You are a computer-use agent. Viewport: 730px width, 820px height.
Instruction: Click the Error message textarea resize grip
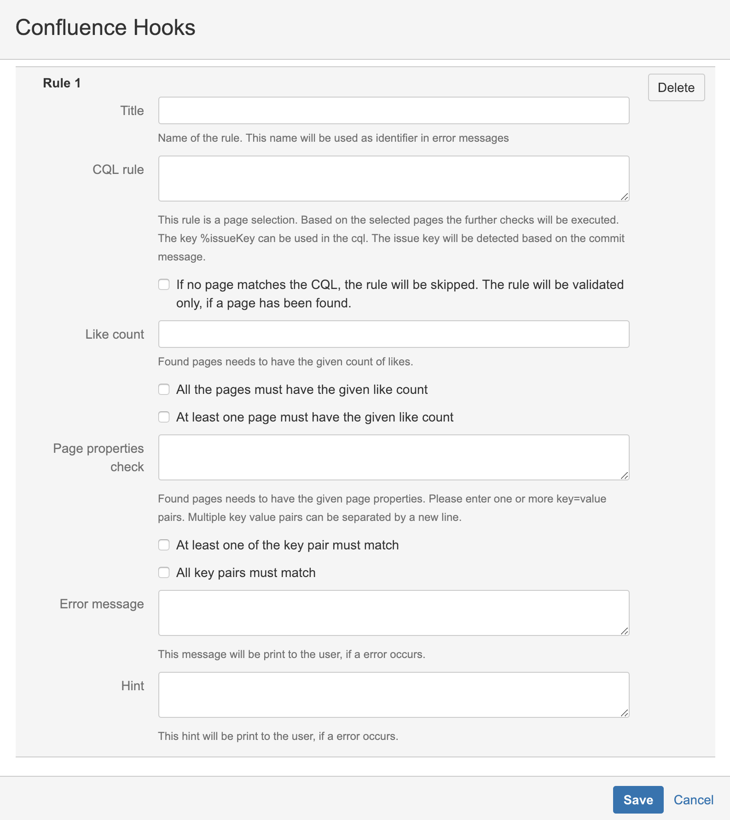click(x=625, y=631)
